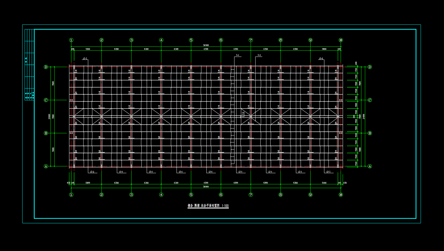
Task: Click the rotated T-2 label near axis 7
Action: (243, 113)
